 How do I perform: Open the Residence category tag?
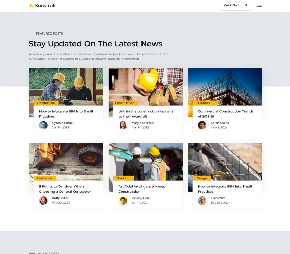coord(44,178)
